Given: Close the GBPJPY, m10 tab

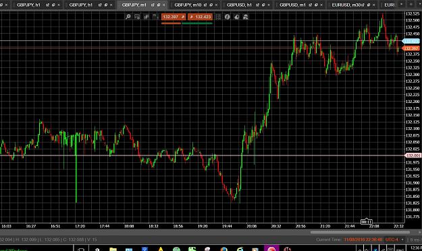Looking at the screenshot, I should pyautogui.click(x=216, y=5).
